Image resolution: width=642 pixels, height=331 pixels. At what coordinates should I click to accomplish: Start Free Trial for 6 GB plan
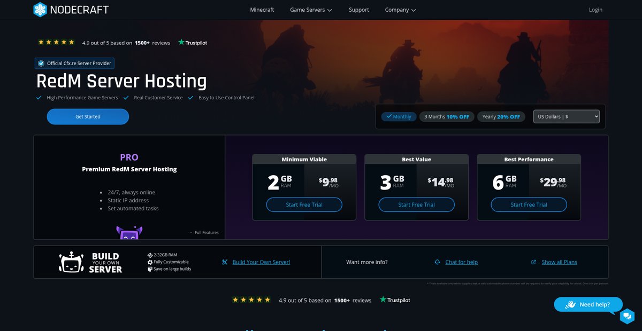[529, 204]
